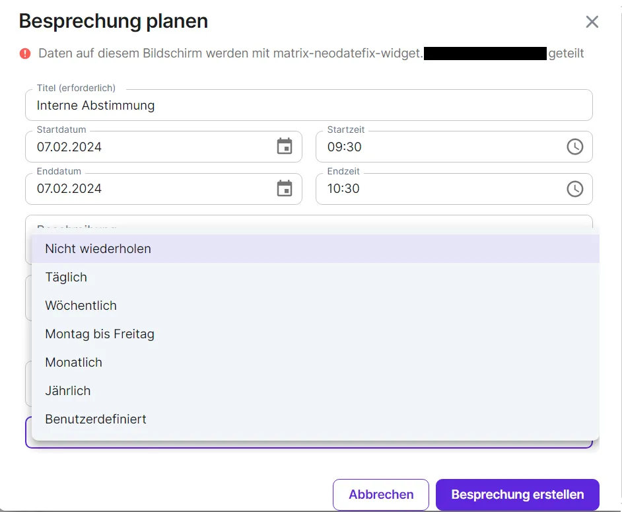Open the Startdatum calendar picker
The image size is (622, 512).
coord(284,147)
